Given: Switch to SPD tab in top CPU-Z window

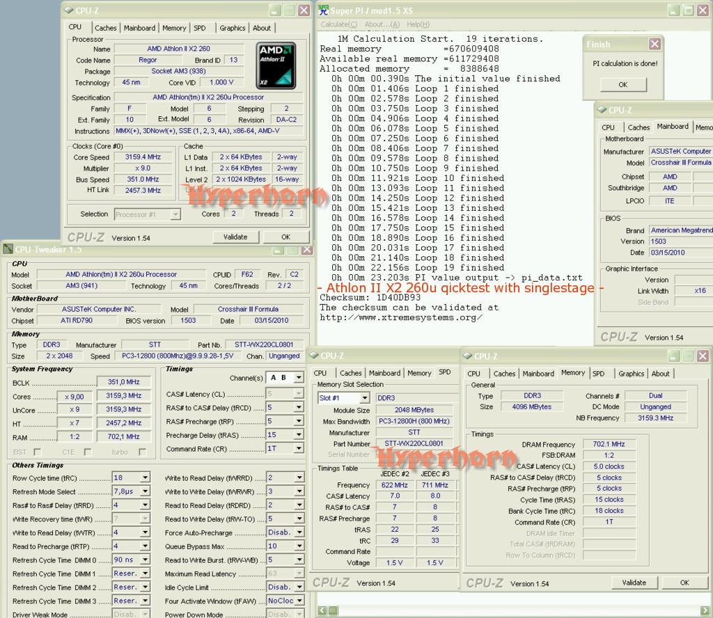Looking at the screenshot, I should pyautogui.click(x=200, y=28).
